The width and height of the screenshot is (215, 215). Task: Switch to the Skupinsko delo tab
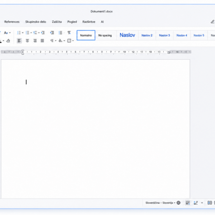pyautogui.click(x=35, y=22)
